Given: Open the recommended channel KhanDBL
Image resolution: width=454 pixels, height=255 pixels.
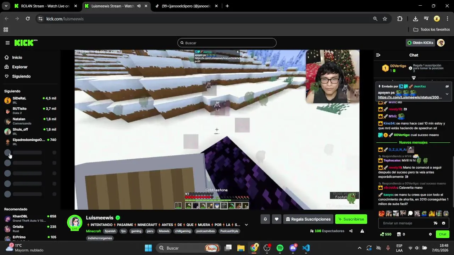Looking at the screenshot, I should click(x=30, y=218).
